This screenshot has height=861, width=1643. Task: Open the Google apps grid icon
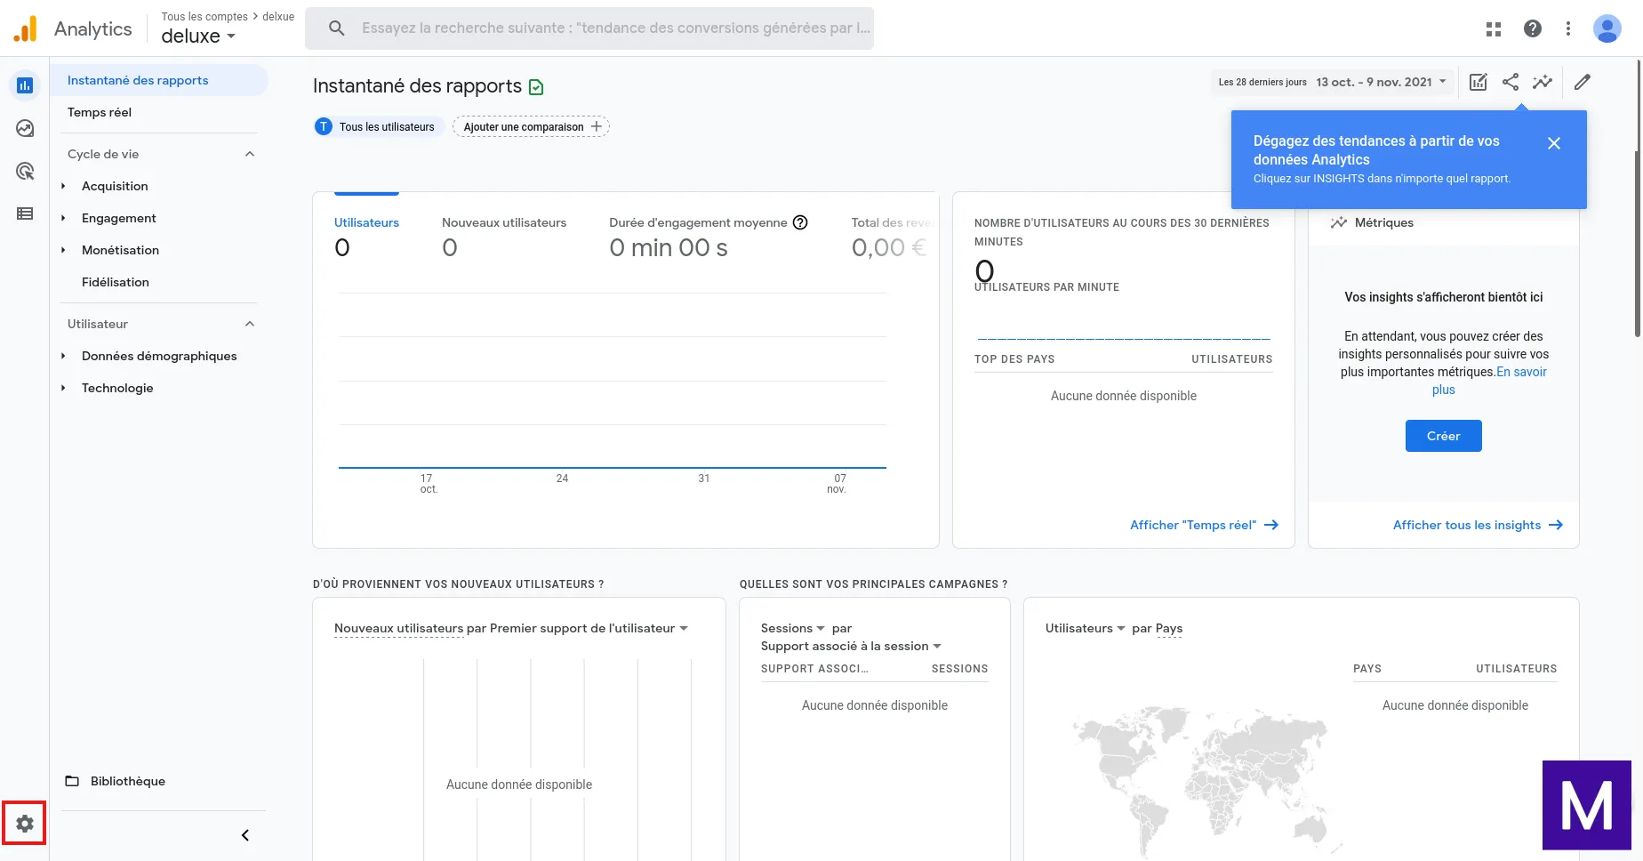[x=1494, y=28]
